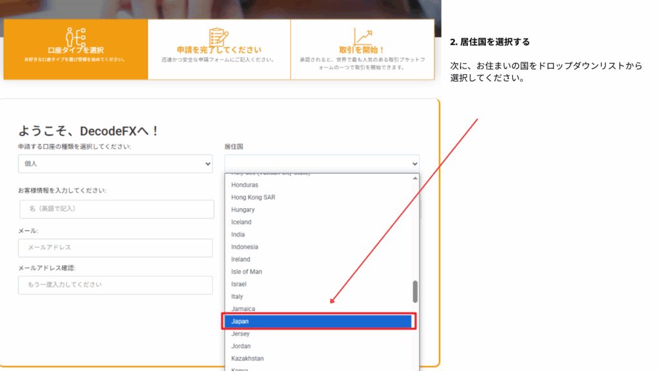Image resolution: width=660 pixels, height=371 pixels.
Task: Click the start trading chart icon
Action: [x=362, y=36]
